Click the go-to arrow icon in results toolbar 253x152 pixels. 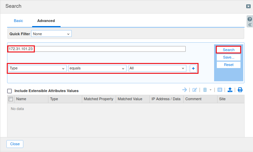click(185, 90)
